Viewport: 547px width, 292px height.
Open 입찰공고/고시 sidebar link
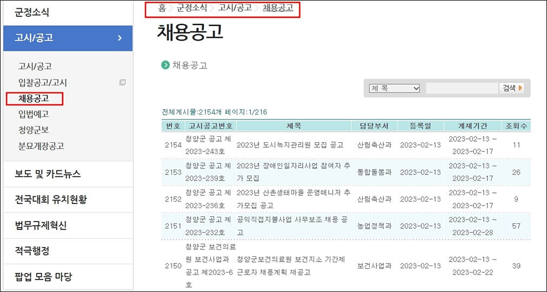[43, 83]
